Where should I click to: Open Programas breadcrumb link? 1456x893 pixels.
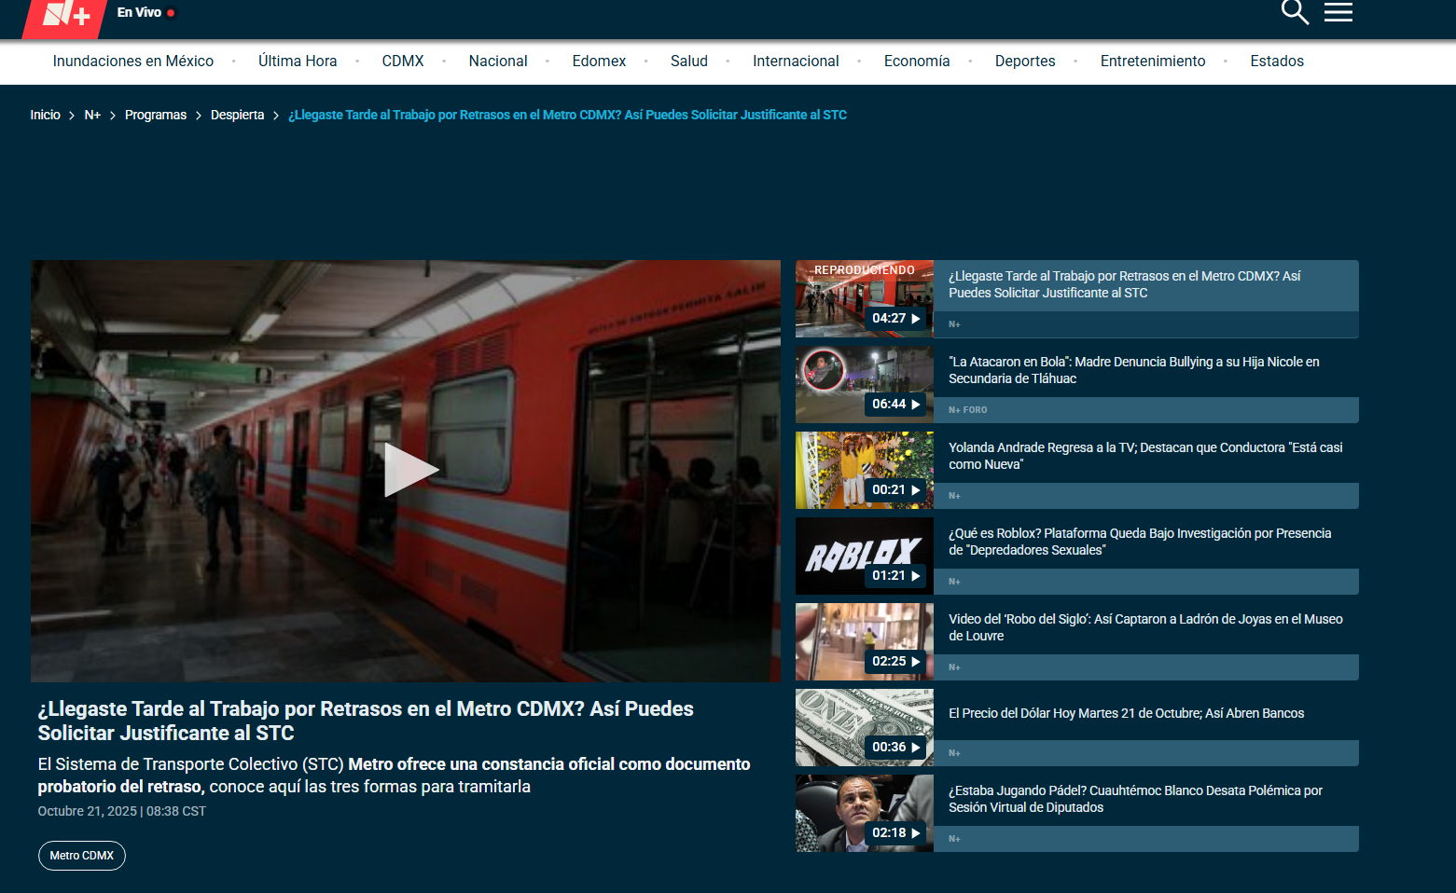156,115
